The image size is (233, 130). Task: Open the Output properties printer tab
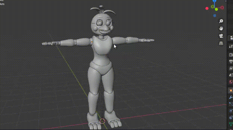231,61
